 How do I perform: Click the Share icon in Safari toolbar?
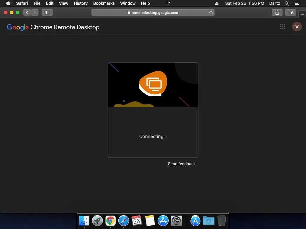click(x=277, y=13)
